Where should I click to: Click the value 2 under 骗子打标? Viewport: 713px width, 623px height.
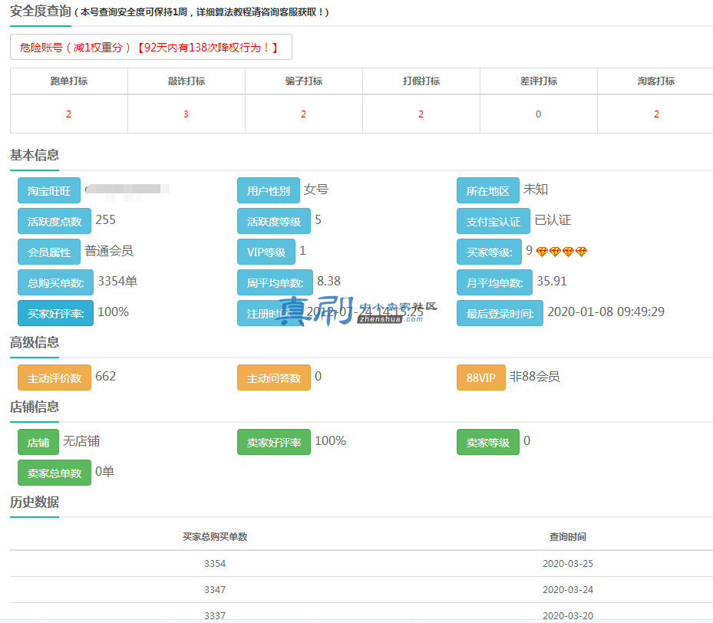[303, 114]
